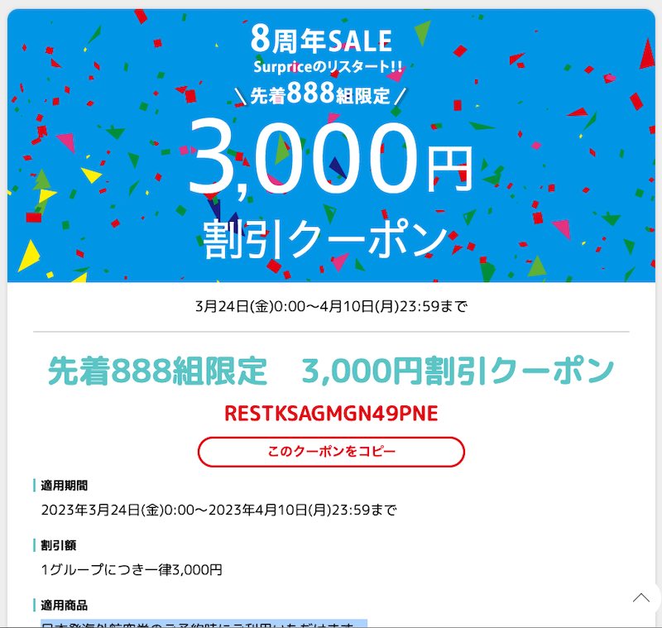Click the 2023年4月10日(月)23:59まで end date

[x=303, y=511]
